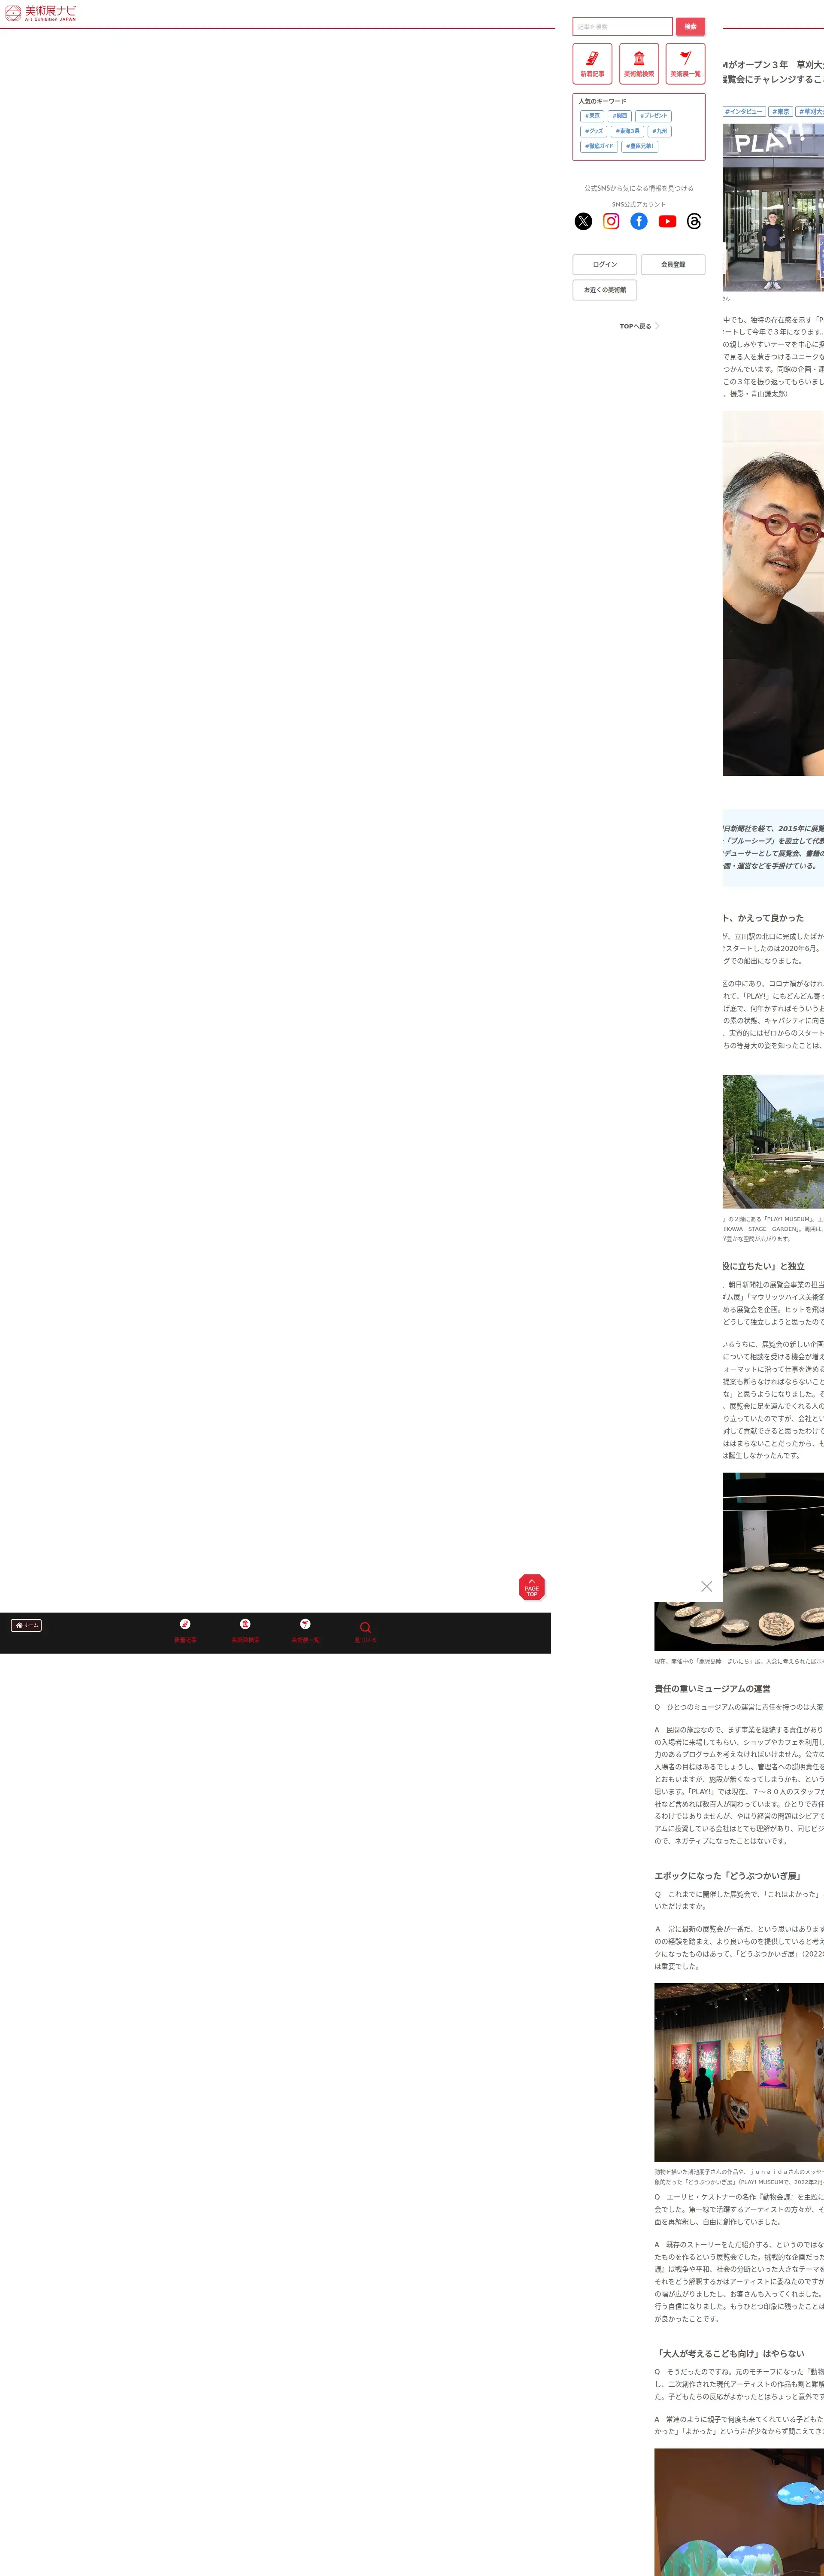Open the Instagram official account
Viewport: 824px width, 2576px height.
coord(611,221)
